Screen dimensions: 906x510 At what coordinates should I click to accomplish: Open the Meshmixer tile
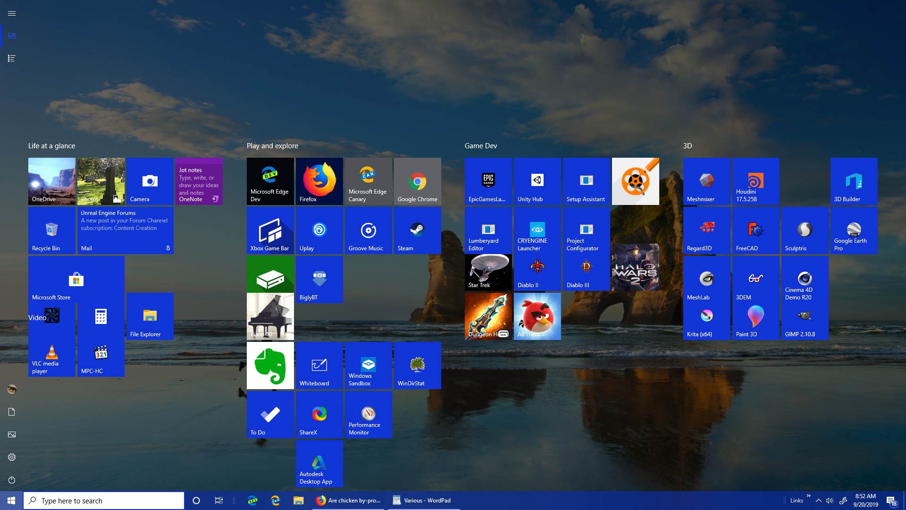point(706,181)
